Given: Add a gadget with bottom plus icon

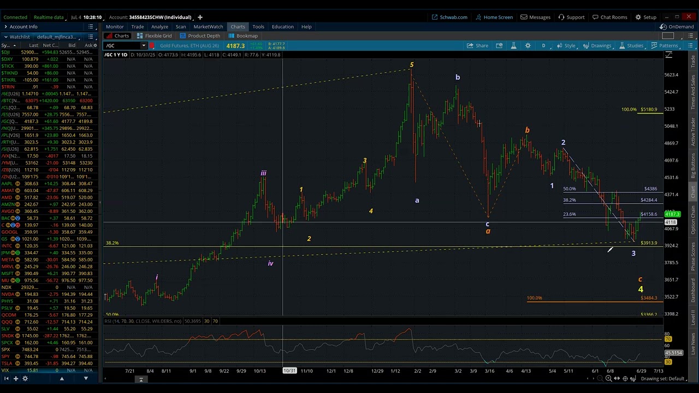Looking at the screenshot, I should click(15, 378).
